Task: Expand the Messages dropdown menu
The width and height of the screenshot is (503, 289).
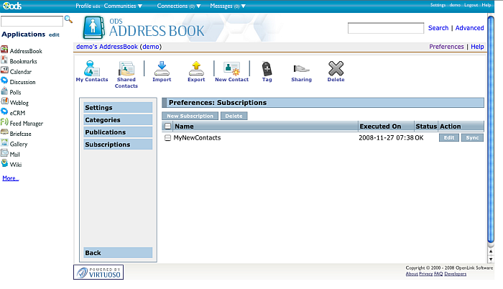Action: pos(229,6)
